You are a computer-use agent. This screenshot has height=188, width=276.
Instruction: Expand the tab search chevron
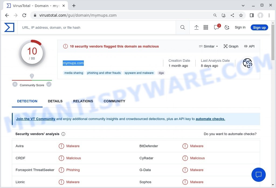(x=243, y=6)
